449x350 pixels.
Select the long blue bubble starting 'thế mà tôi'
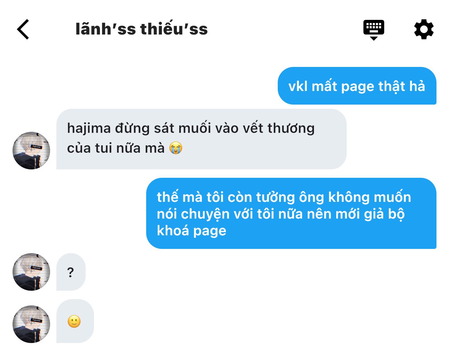[x=291, y=213]
